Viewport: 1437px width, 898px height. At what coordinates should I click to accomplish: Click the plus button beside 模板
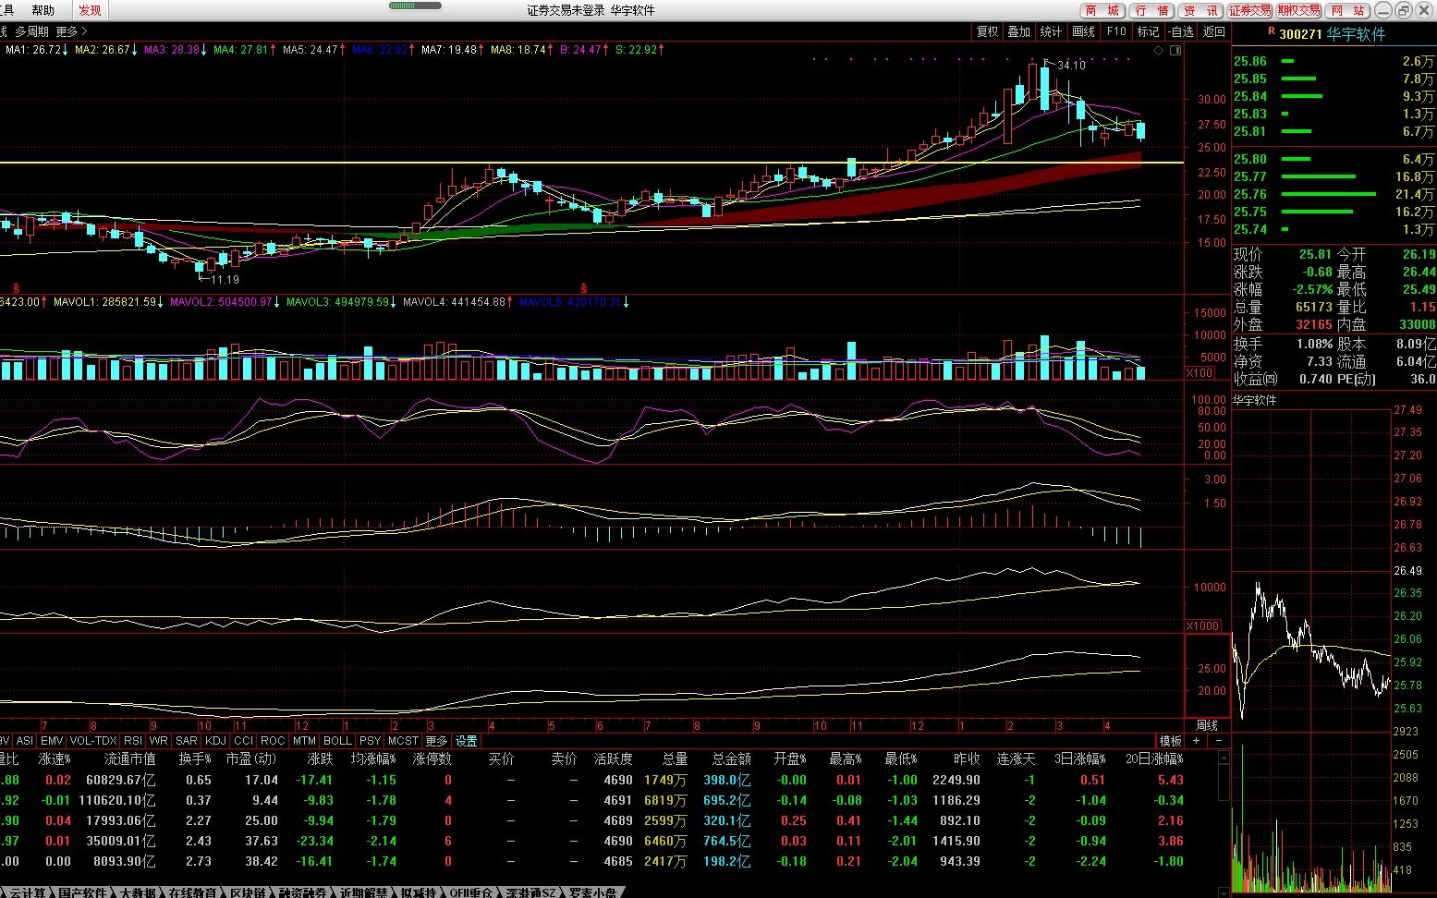coord(1197,741)
